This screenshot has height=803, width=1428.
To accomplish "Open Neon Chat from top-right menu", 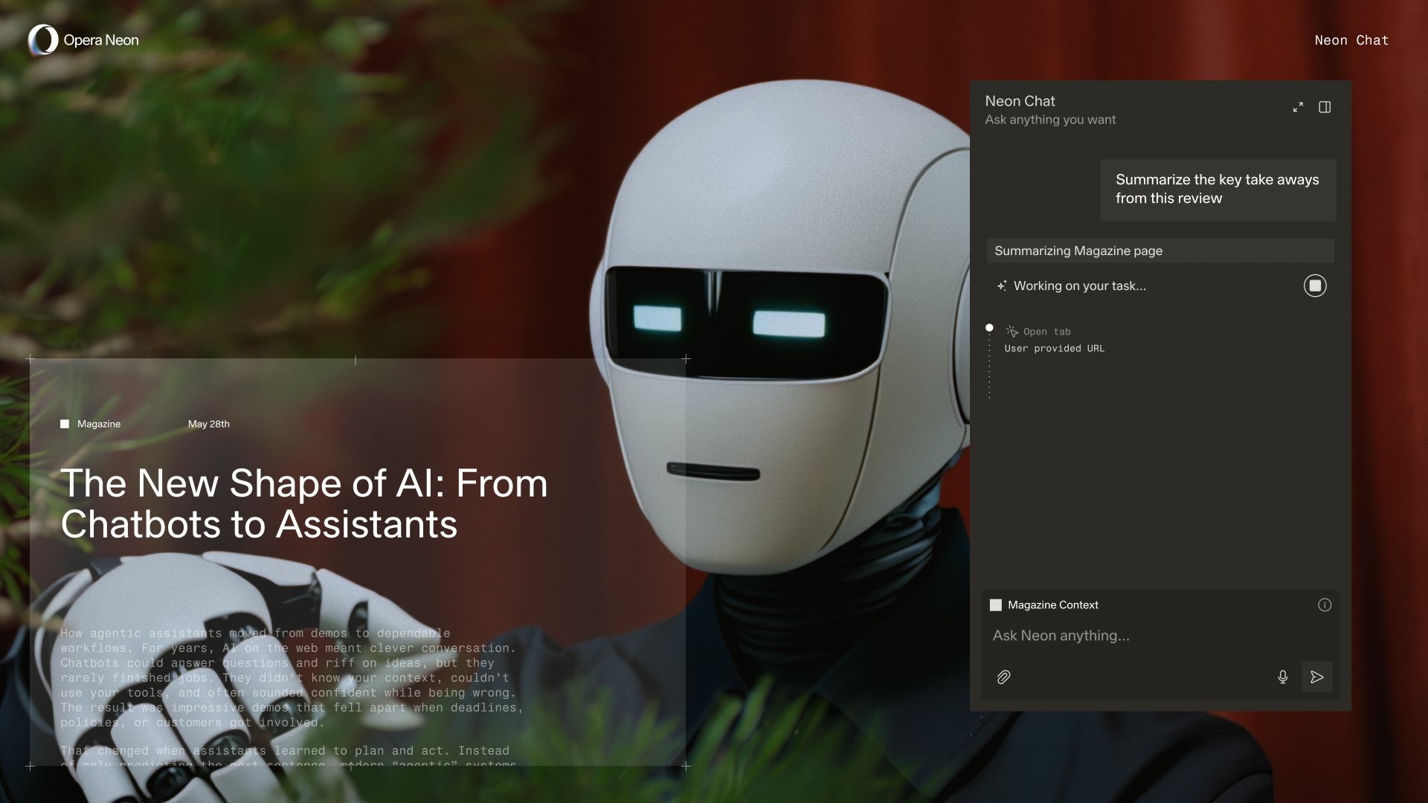I will 1351,40.
